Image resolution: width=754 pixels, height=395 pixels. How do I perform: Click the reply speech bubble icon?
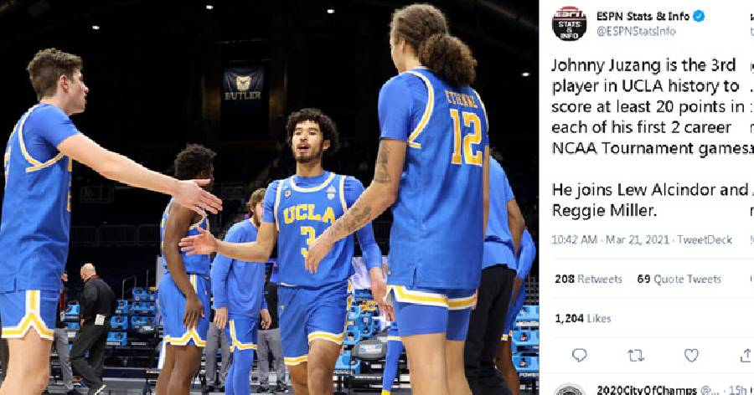click(x=579, y=355)
